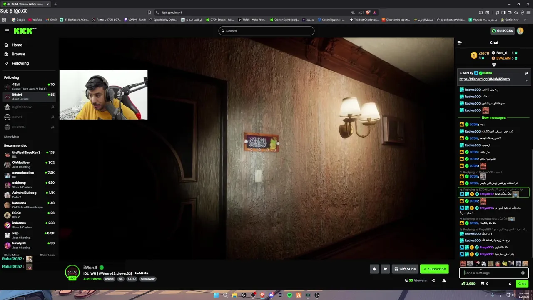Open Brave Shields icon
The width and height of the screenshot is (533, 300).
tap(368, 12)
